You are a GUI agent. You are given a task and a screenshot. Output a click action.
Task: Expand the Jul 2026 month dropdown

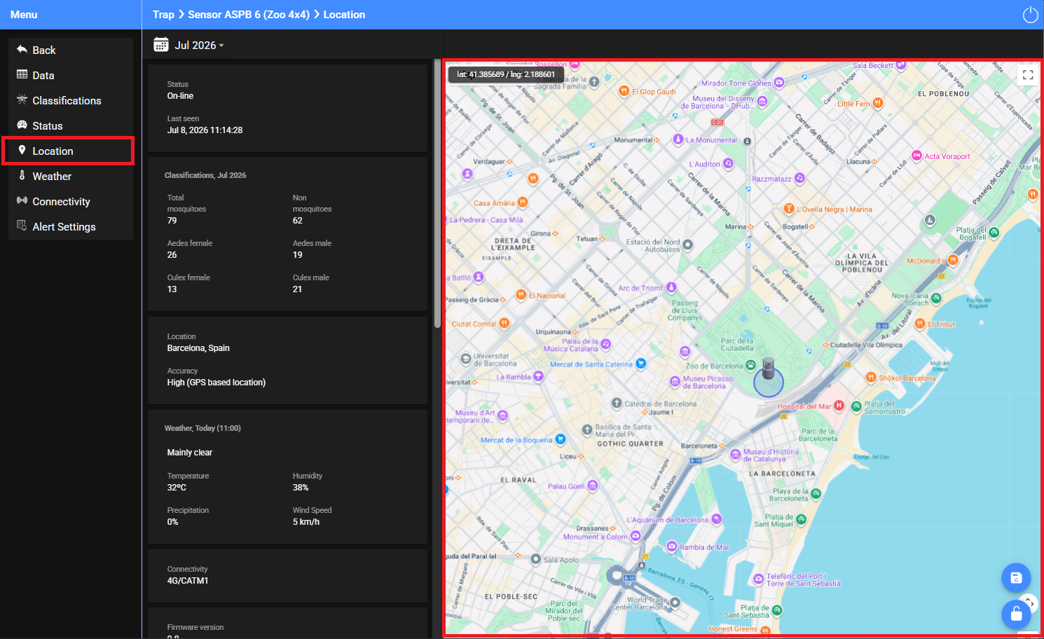click(x=200, y=45)
